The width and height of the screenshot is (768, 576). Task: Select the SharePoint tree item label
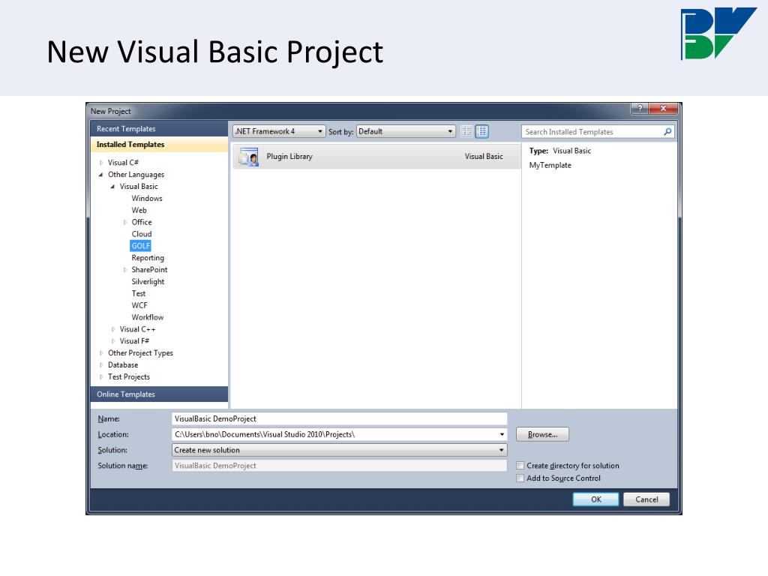tap(149, 270)
